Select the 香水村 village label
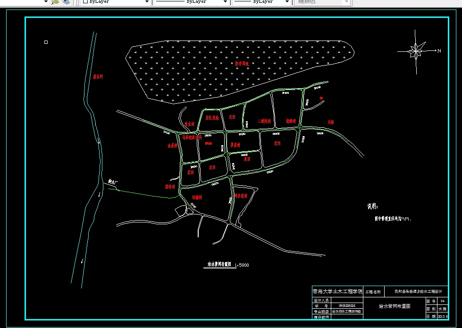The image size is (462, 328). (x=189, y=124)
